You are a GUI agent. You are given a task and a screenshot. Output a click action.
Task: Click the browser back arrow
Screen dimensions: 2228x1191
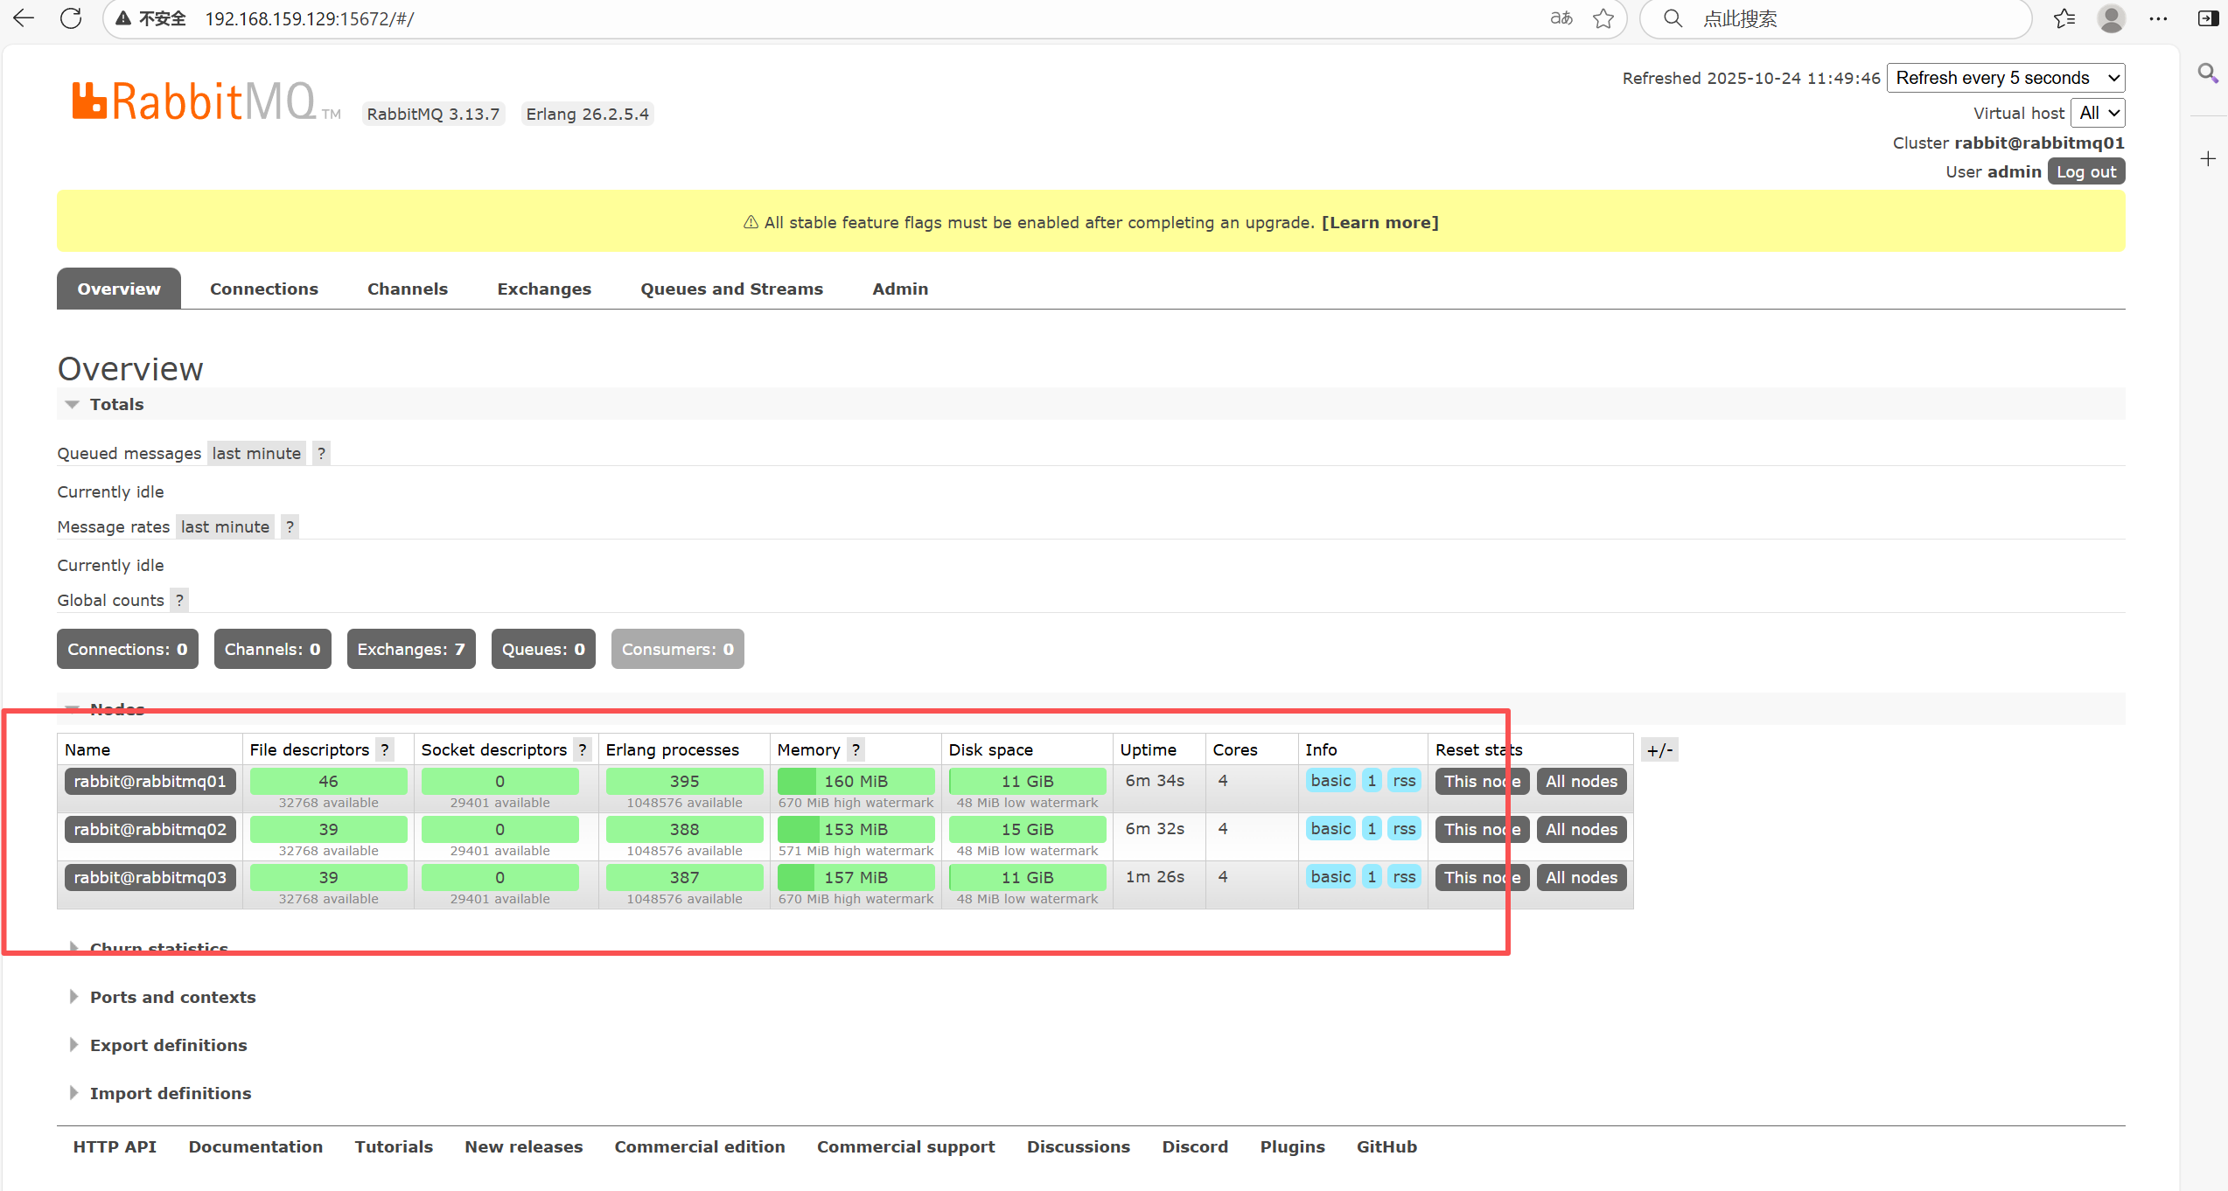point(24,18)
